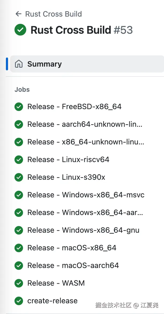
Task: Open the Release - Windows-x86_64-aarch job
Action: [x=85, y=213]
